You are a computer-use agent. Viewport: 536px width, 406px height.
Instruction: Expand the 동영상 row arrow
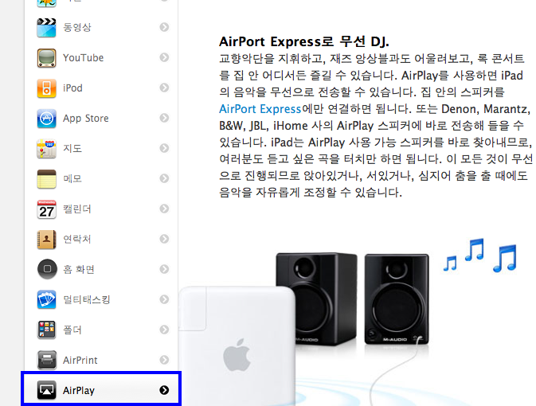click(x=164, y=27)
